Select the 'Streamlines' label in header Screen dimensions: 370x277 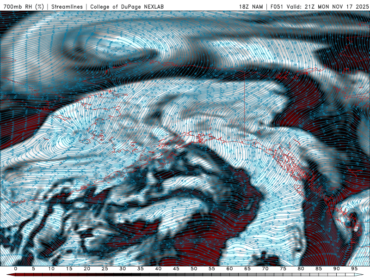[67, 6]
